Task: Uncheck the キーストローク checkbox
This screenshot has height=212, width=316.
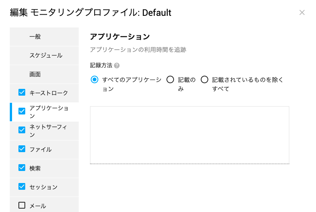Action: (22, 93)
